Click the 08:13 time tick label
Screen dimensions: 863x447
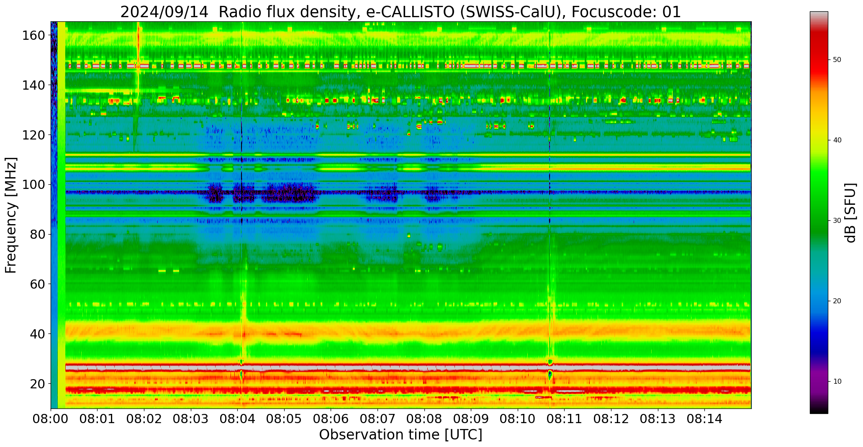(x=658, y=419)
